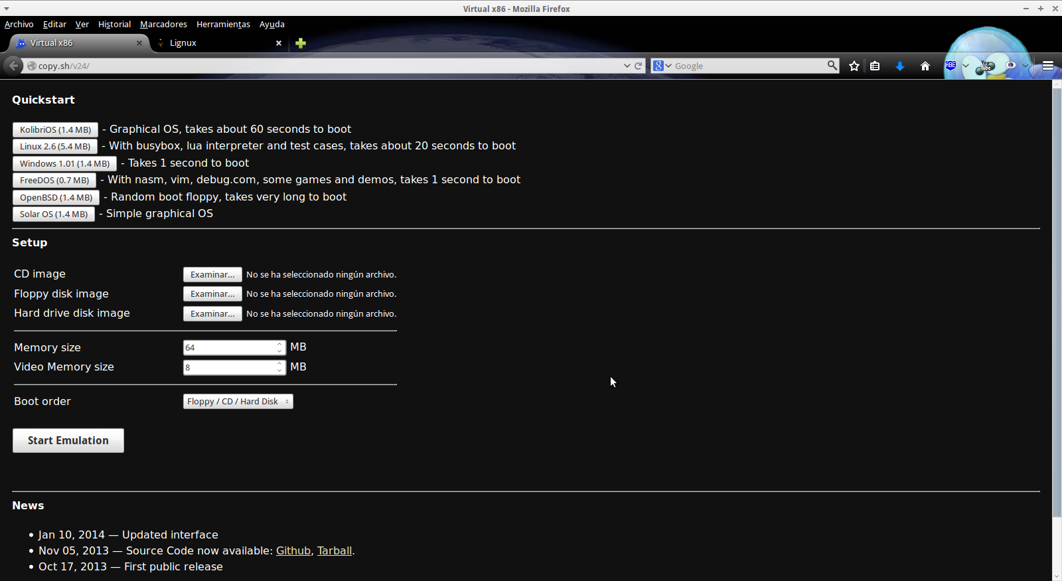Expand the dropdown next to the eye icon
This screenshot has width=1062, height=581.
coord(1025,66)
